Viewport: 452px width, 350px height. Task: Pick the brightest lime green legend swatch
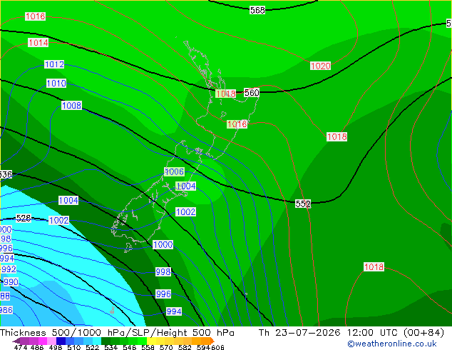[x=142, y=341]
